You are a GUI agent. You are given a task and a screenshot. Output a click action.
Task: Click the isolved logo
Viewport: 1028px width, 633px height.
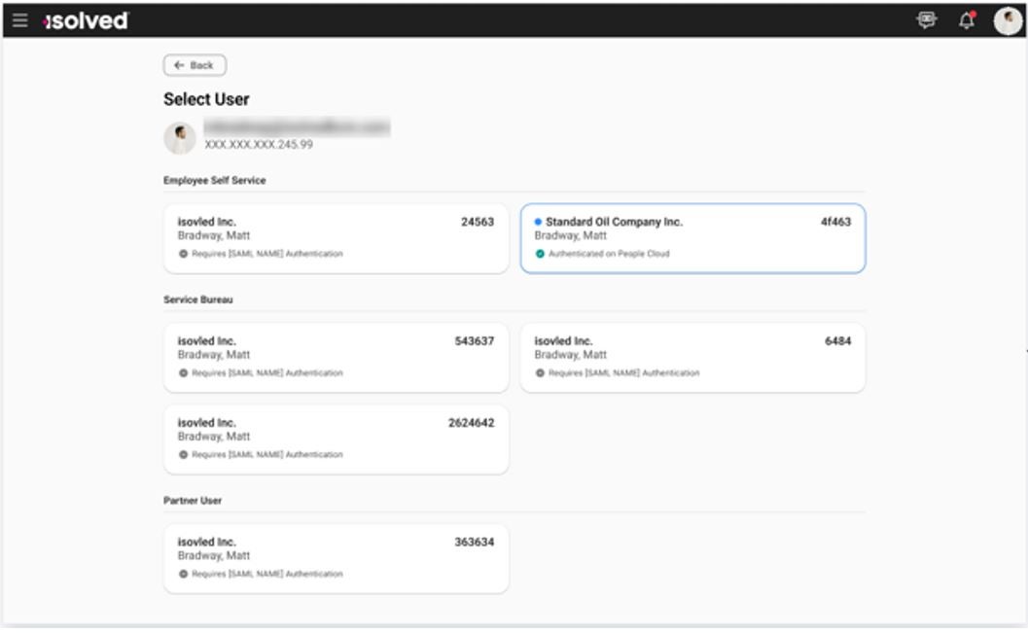click(86, 21)
